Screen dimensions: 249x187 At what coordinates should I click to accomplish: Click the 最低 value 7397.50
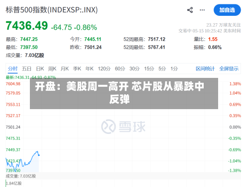click(29, 47)
